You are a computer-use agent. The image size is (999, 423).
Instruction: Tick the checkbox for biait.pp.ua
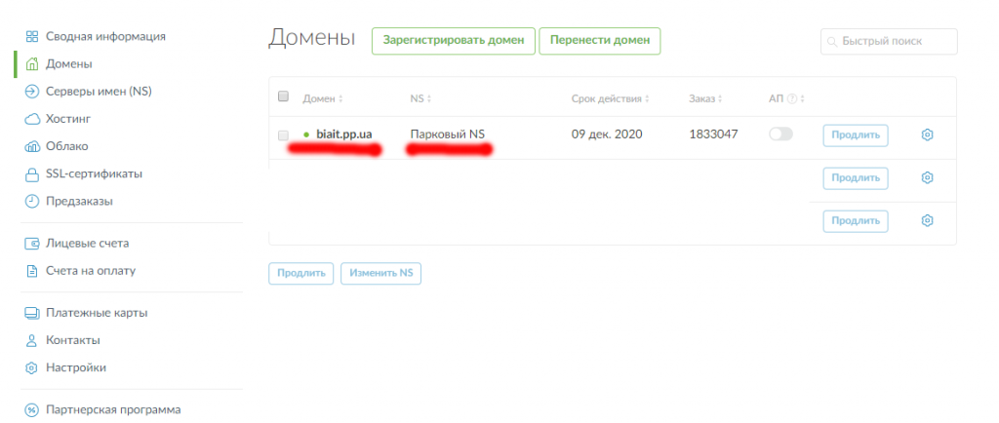[284, 135]
